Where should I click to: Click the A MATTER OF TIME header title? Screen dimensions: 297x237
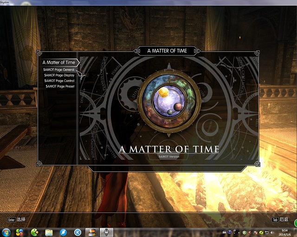pos(167,51)
